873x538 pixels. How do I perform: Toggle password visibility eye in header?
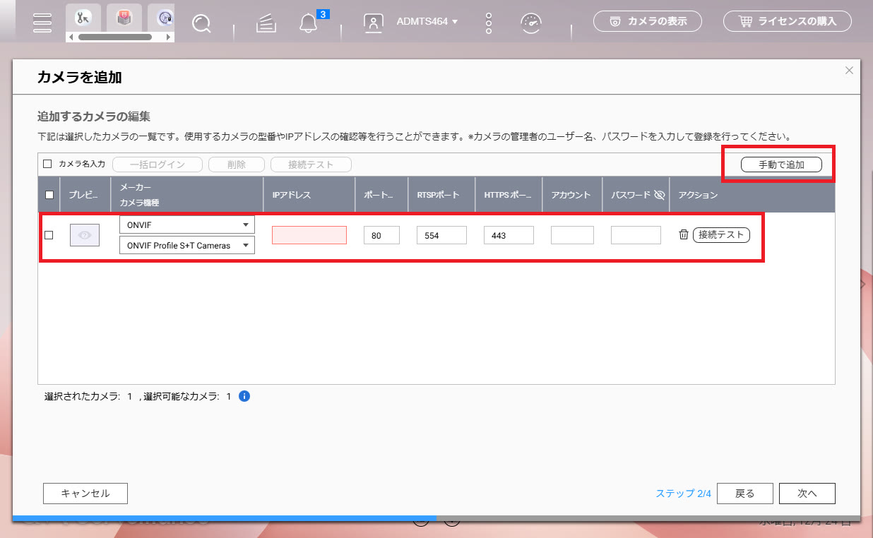coord(660,195)
